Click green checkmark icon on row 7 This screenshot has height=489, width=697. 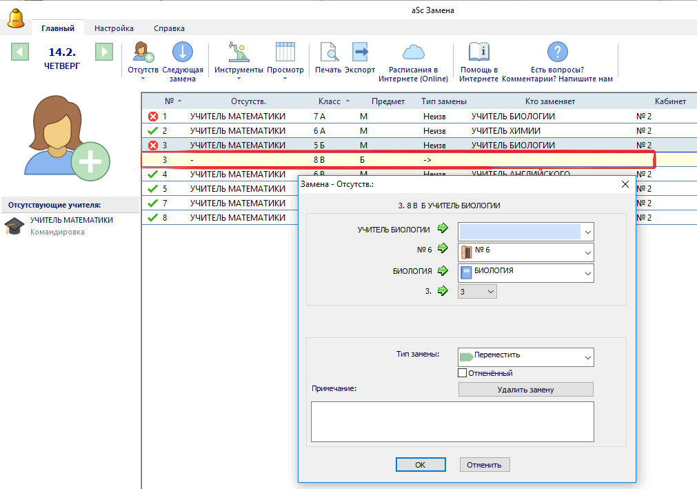(153, 203)
